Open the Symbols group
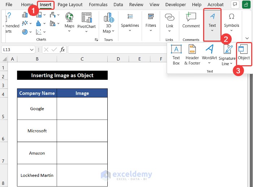The width and height of the screenshot is (253, 187). pos(231,22)
